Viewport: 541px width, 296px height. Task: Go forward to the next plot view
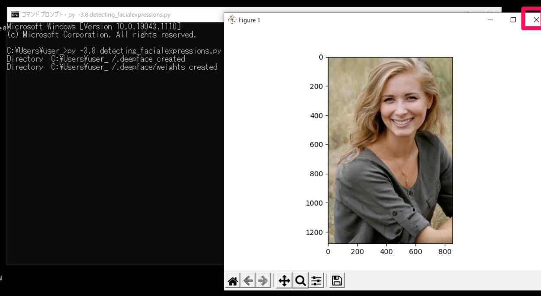point(263,281)
